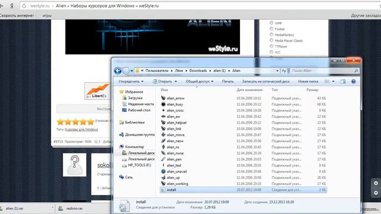The width and height of the screenshot is (381, 214).
Task: Click the alien_arrow cursor file icon
Action: pos(163,98)
